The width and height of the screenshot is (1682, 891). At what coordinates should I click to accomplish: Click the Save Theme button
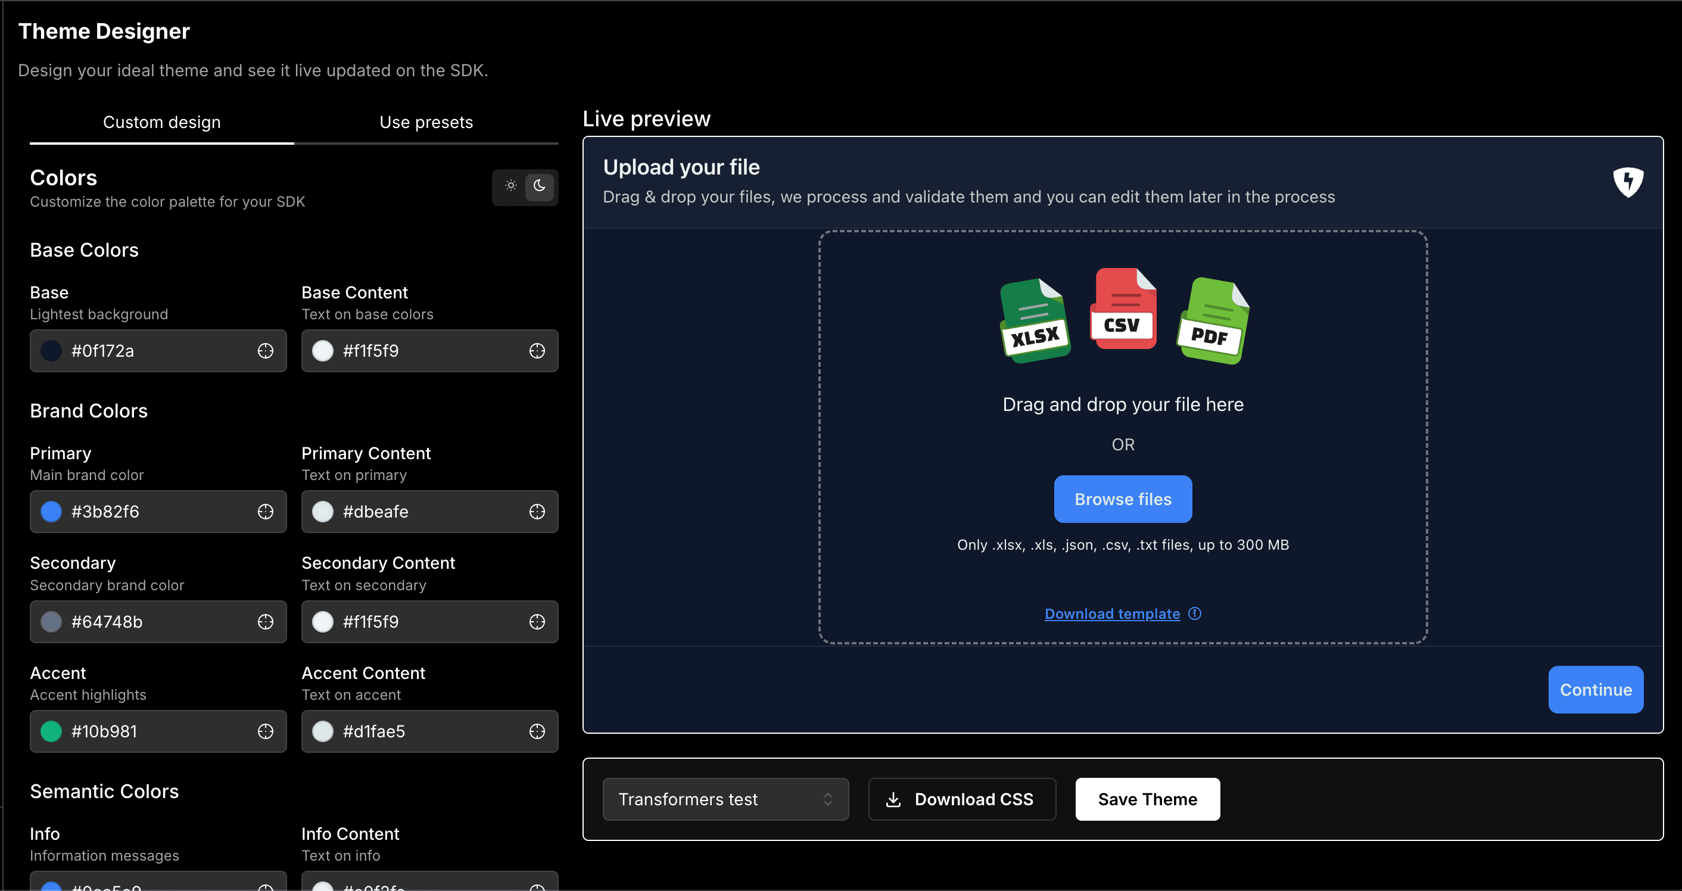click(x=1147, y=799)
